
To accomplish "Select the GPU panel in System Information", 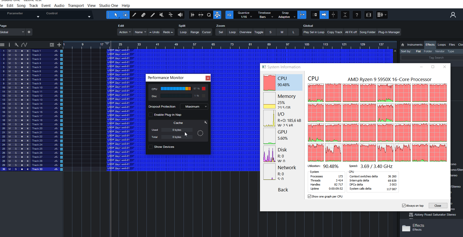I will (283, 136).
